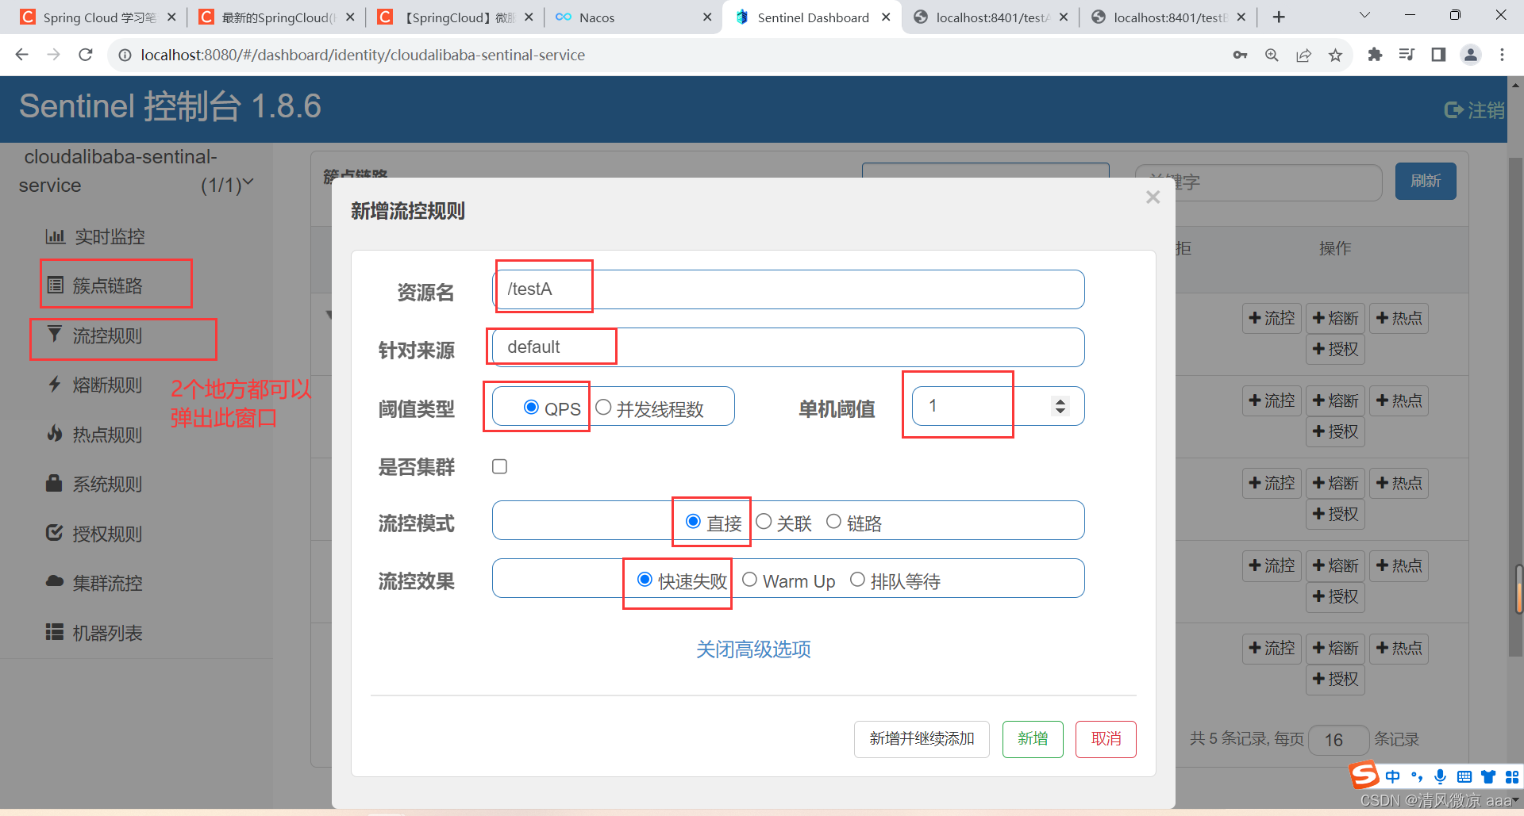Select 直接 flow control mode
The width and height of the screenshot is (1524, 816).
693,521
